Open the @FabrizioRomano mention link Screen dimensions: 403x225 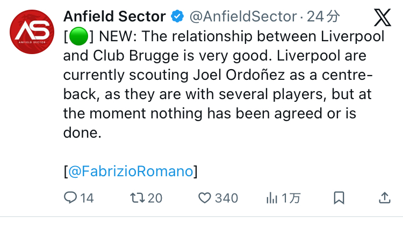(x=131, y=171)
